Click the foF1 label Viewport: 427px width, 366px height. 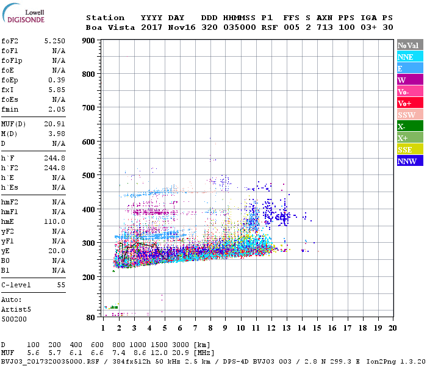(10, 51)
